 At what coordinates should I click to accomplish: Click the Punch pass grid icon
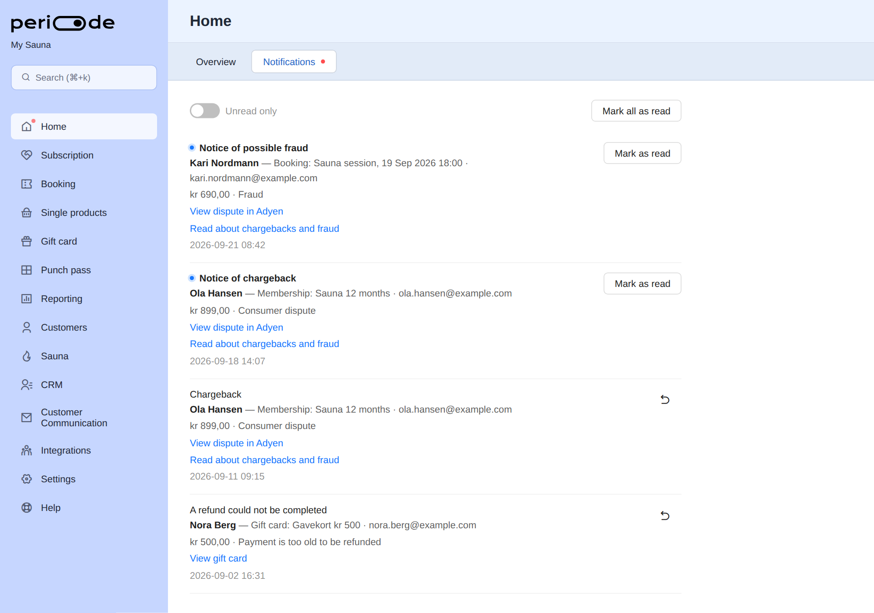pos(27,270)
